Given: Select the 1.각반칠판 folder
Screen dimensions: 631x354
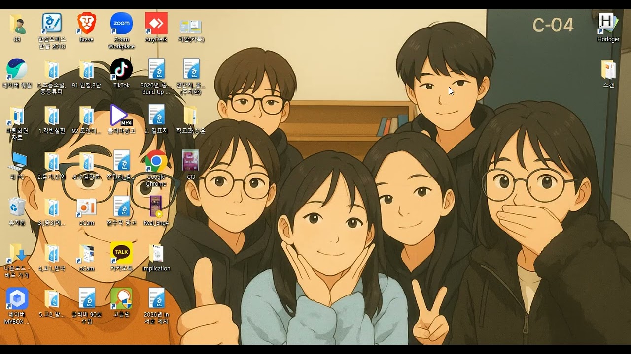Looking at the screenshot, I should pyautogui.click(x=52, y=119).
